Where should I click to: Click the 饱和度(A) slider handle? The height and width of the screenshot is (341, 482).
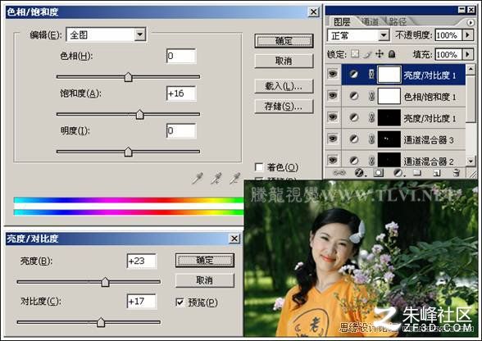(140, 115)
